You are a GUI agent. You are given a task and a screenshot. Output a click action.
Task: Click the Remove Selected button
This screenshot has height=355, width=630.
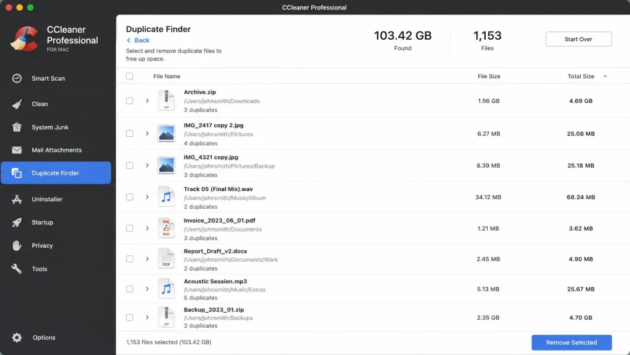[571, 342]
